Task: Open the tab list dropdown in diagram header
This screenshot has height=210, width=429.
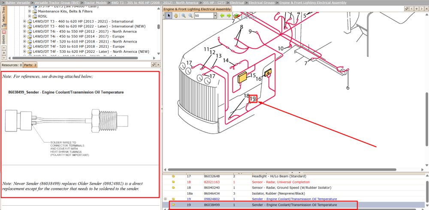Action: (x=417, y=9)
